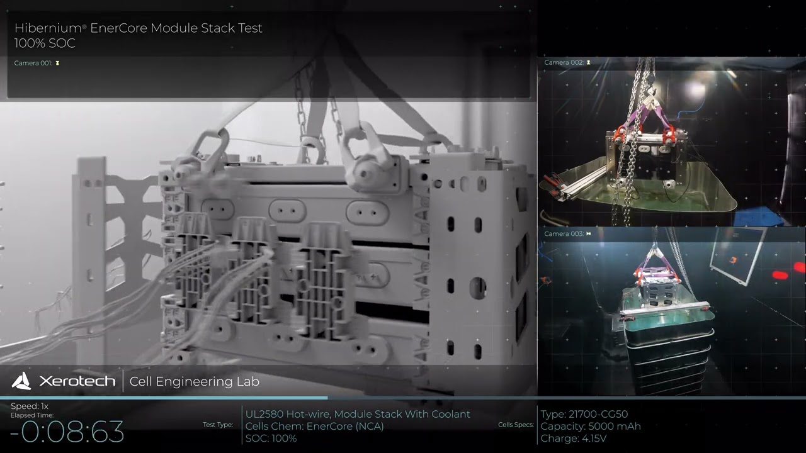Click the Test Type: label
This screenshot has width=806, height=453.
tap(218, 425)
